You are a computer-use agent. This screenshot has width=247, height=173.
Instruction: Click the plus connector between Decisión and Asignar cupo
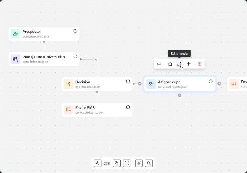(x=140, y=84)
